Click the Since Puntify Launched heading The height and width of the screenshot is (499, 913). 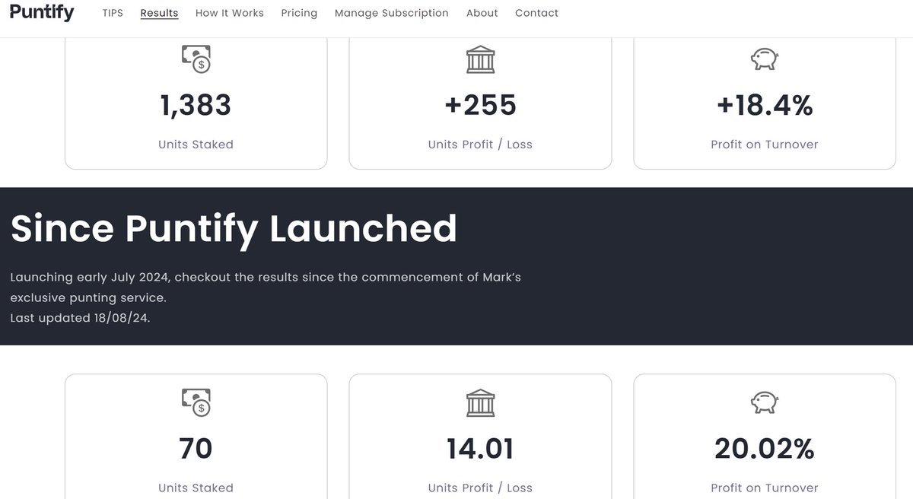pyautogui.click(x=234, y=228)
